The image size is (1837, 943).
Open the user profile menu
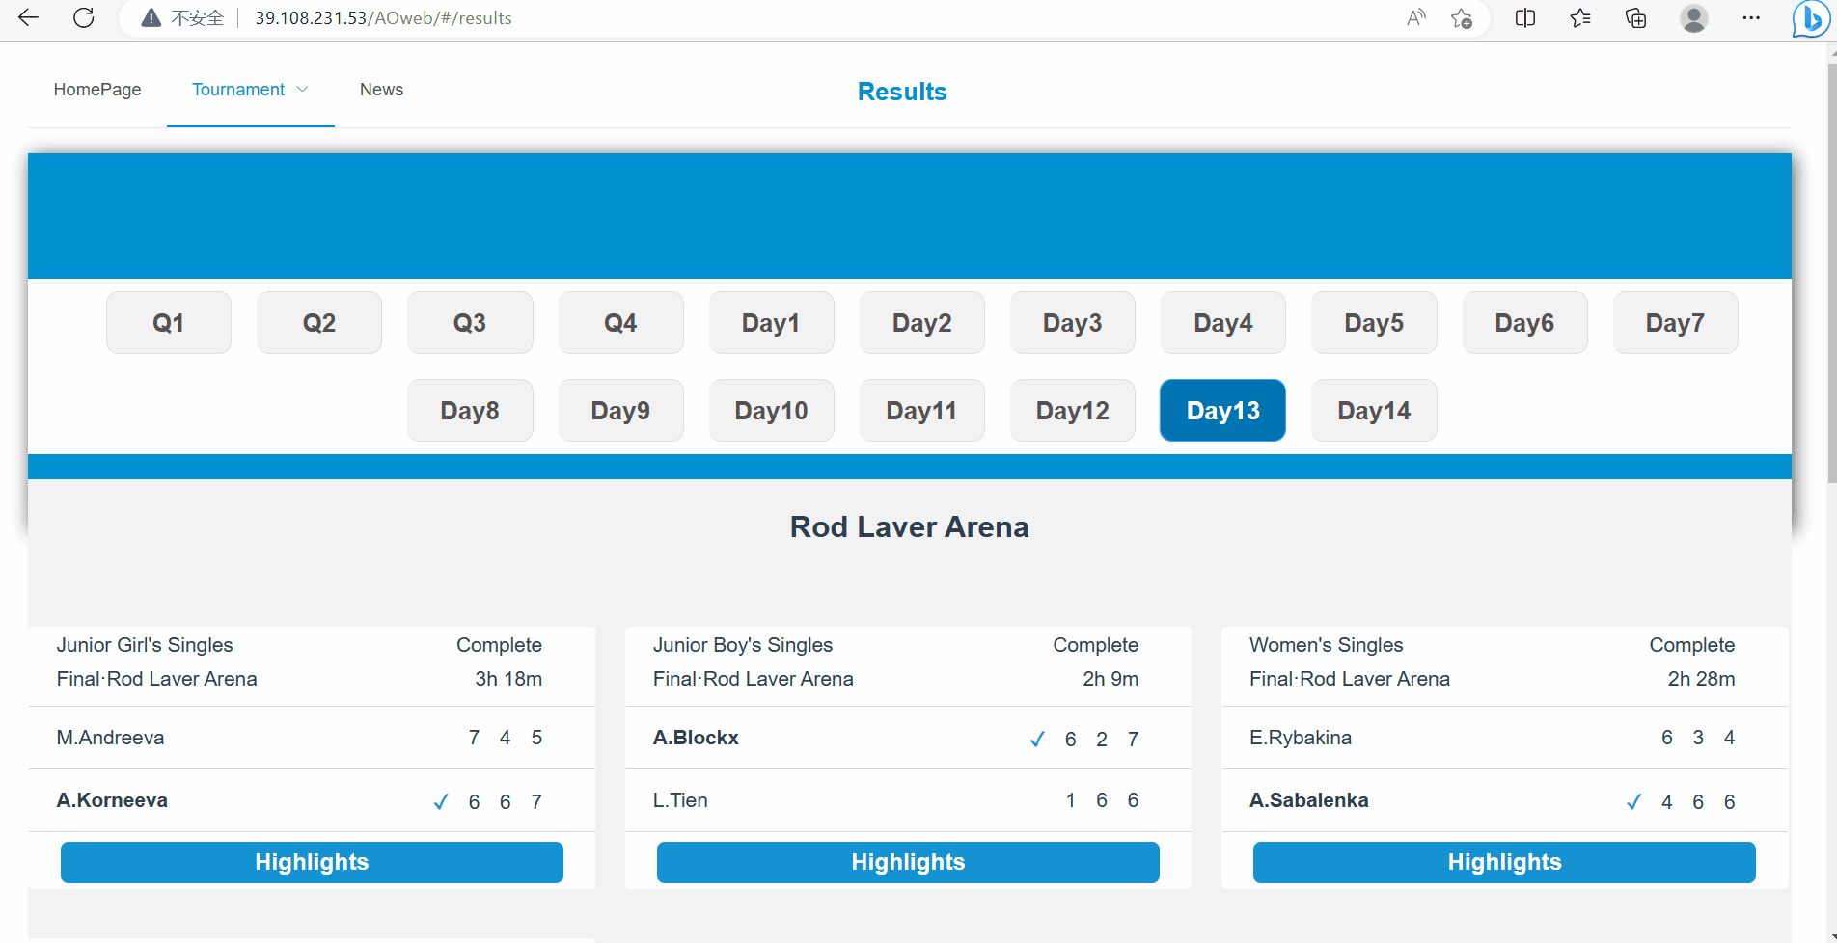[x=1694, y=17]
